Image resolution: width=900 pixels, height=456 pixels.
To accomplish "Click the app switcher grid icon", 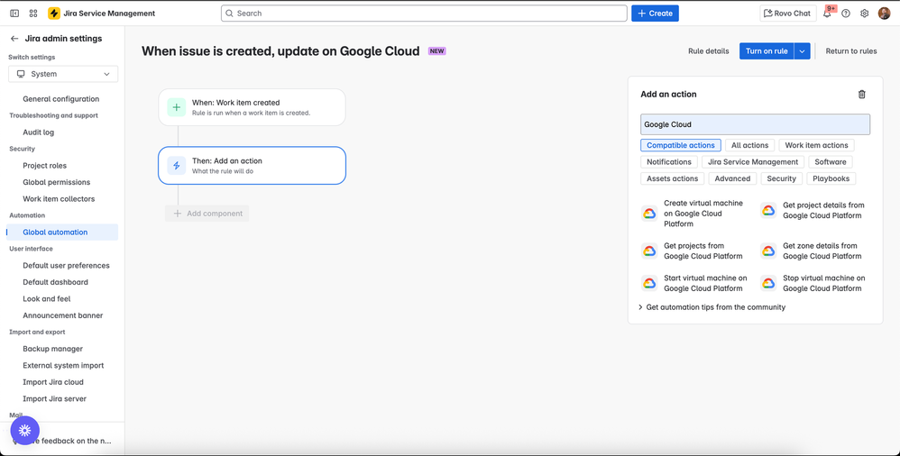I will pos(33,14).
